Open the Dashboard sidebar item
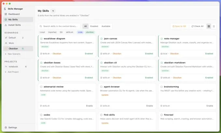 (18, 14)
